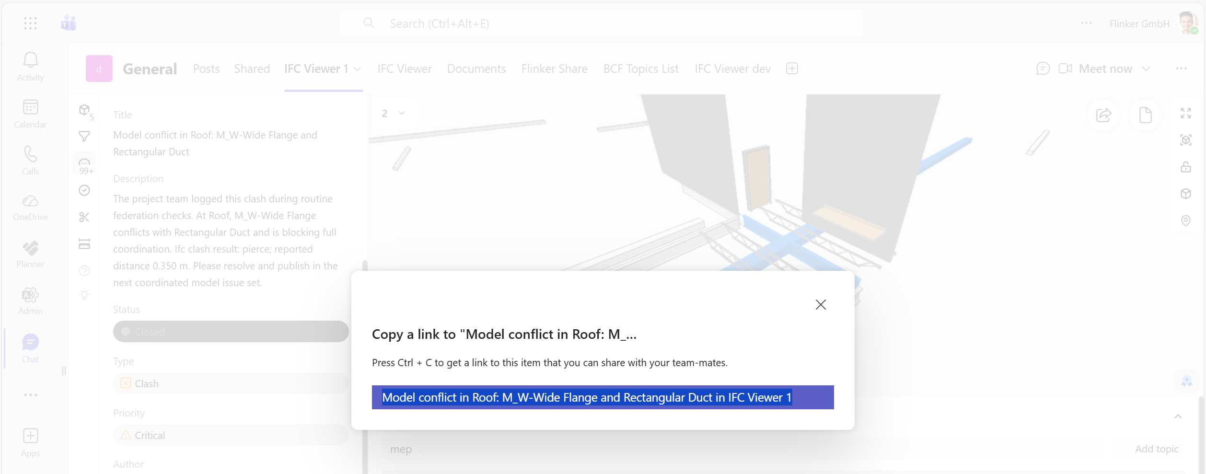Open the Posts tab in General channel
This screenshot has height=474, width=1206.
(206, 69)
